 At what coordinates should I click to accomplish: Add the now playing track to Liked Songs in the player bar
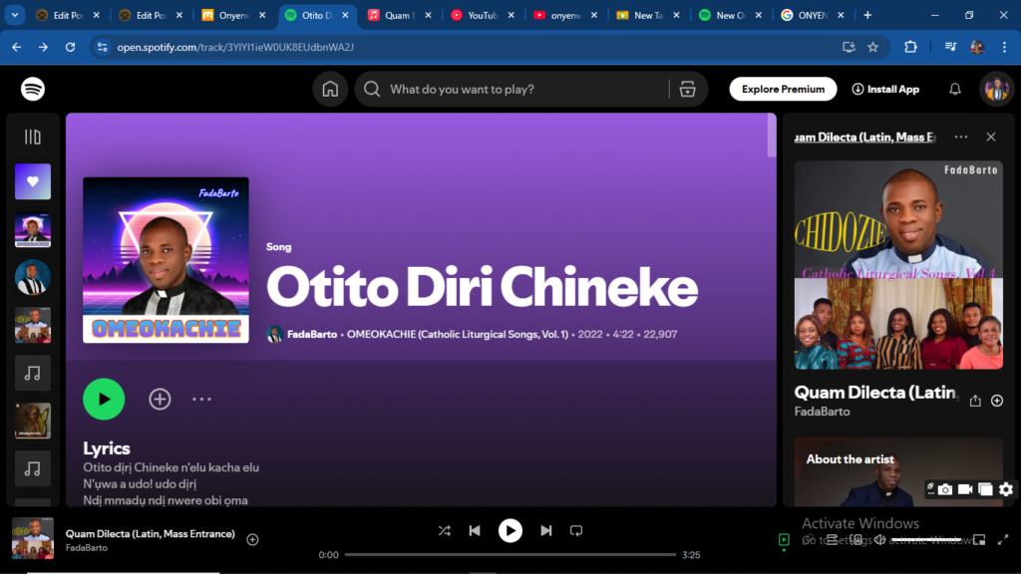(252, 539)
